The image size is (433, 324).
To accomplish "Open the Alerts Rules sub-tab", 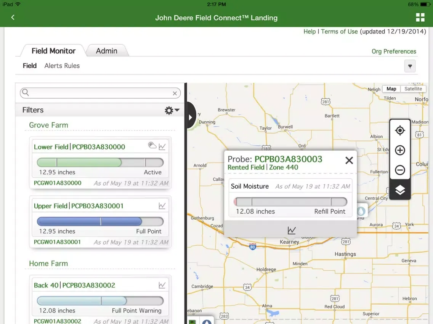I will [62, 65].
